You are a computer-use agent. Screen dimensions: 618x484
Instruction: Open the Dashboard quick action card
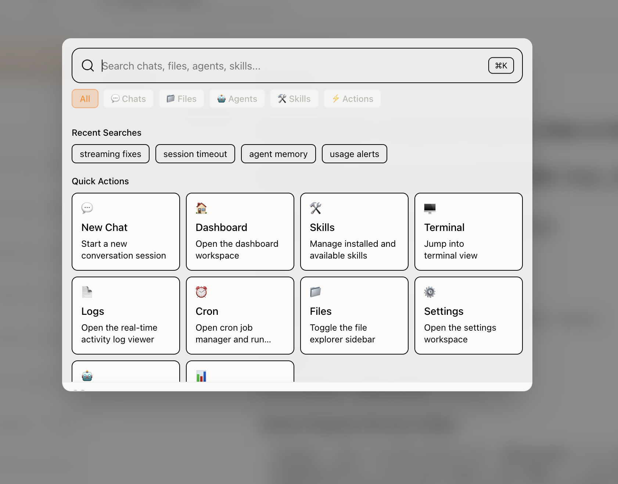tap(240, 232)
